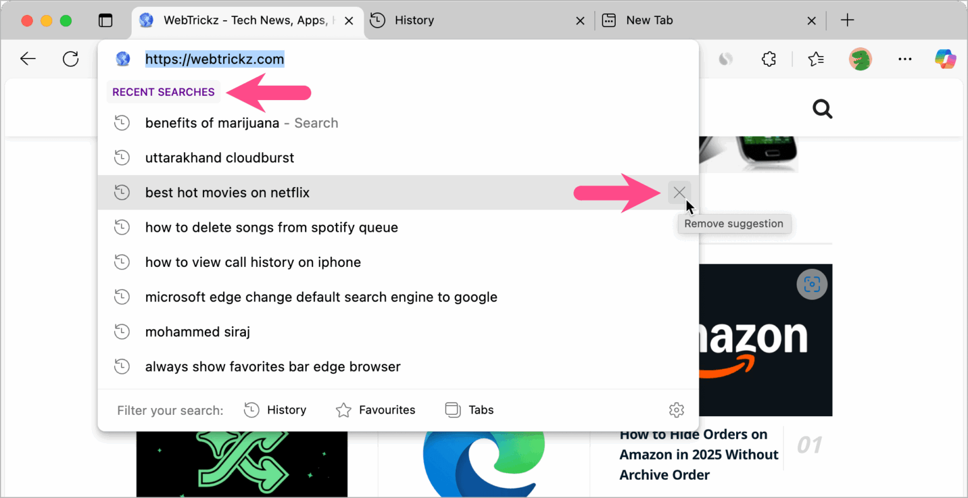Open the Extensions puzzle icon
968x498 pixels.
tap(768, 59)
